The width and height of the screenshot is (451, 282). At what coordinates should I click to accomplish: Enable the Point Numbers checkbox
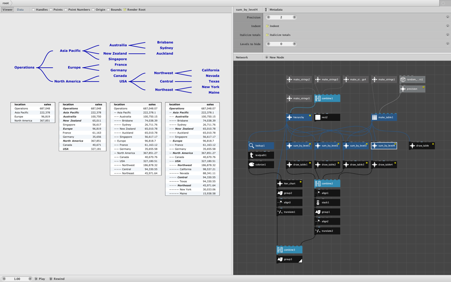point(66,10)
